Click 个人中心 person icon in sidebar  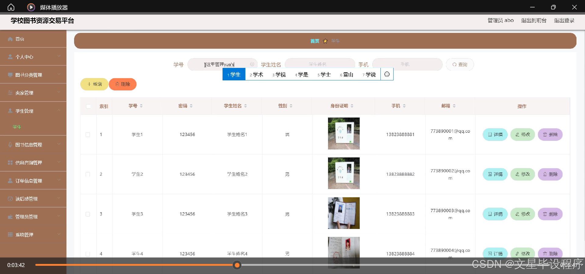point(10,57)
